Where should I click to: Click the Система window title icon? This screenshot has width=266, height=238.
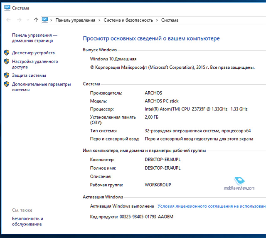coord(7,8)
